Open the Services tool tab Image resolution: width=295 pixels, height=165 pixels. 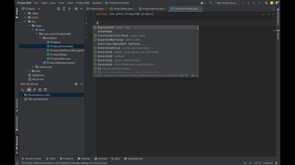pyautogui.click(x=100, y=159)
